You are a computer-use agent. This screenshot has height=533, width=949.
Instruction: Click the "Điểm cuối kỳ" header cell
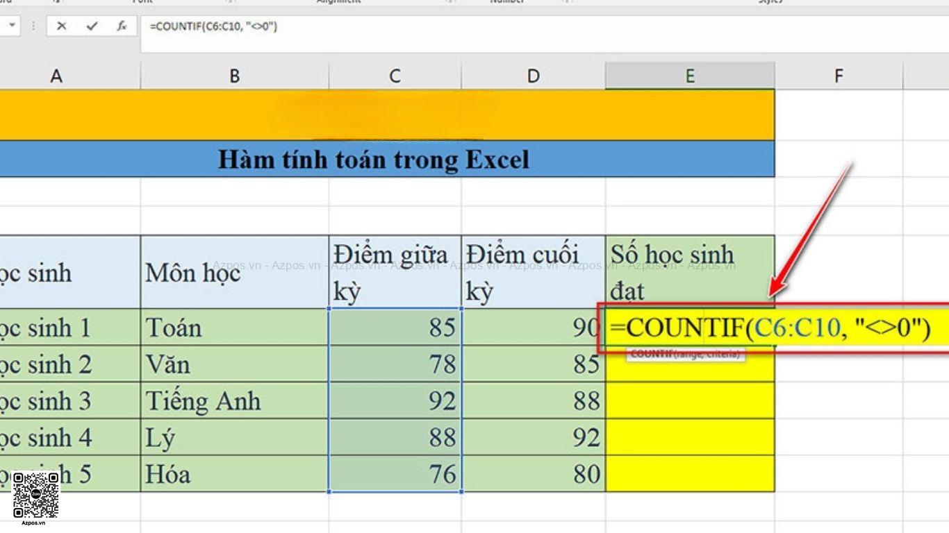click(533, 272)
